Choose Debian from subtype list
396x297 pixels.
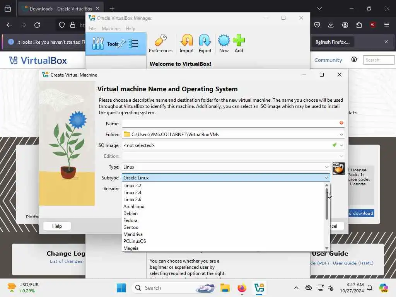pos(223,213)
